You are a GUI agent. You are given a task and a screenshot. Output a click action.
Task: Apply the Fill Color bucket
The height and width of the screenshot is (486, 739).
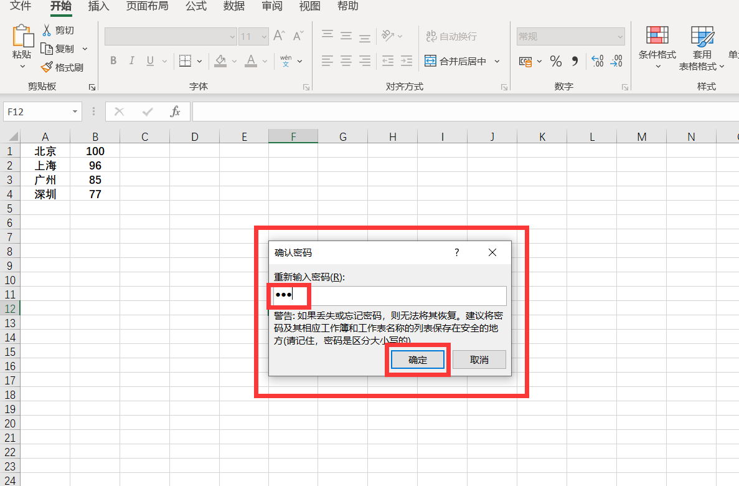[220, 61]
